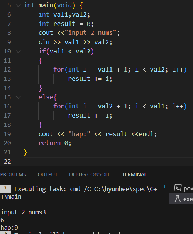The width and height of the screenshot is (193, 234).
Task: Click the 'for' keyword on line 12
Action: 59,70
